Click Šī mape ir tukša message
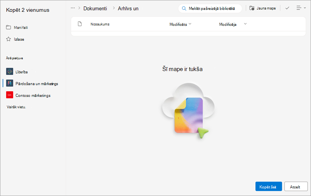311x196 pixels. 182,69
